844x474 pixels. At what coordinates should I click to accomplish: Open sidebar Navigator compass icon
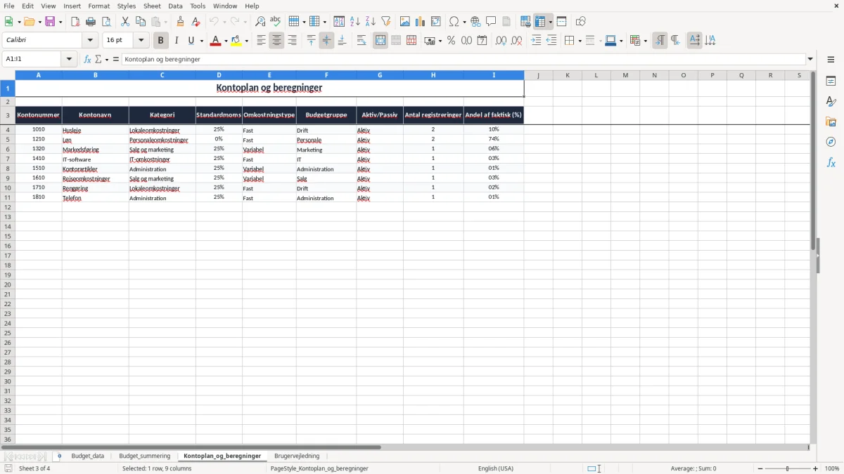831,142
